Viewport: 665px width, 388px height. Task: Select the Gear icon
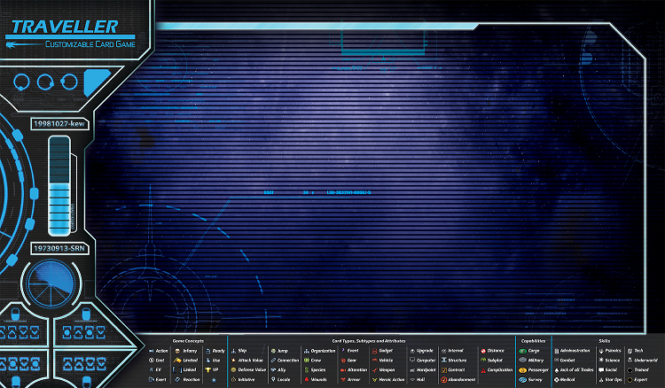343,361
